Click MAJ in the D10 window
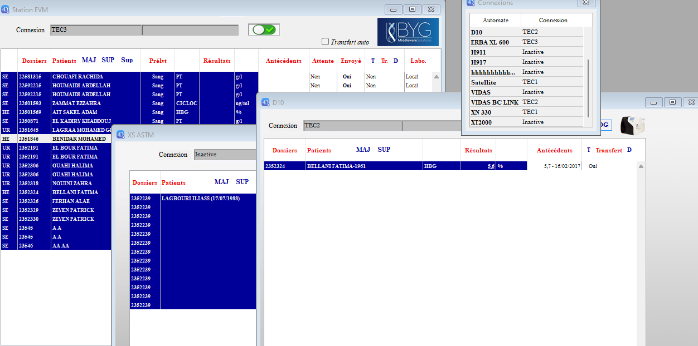Screen dimensions: 698x346 (x=363, y=150)
